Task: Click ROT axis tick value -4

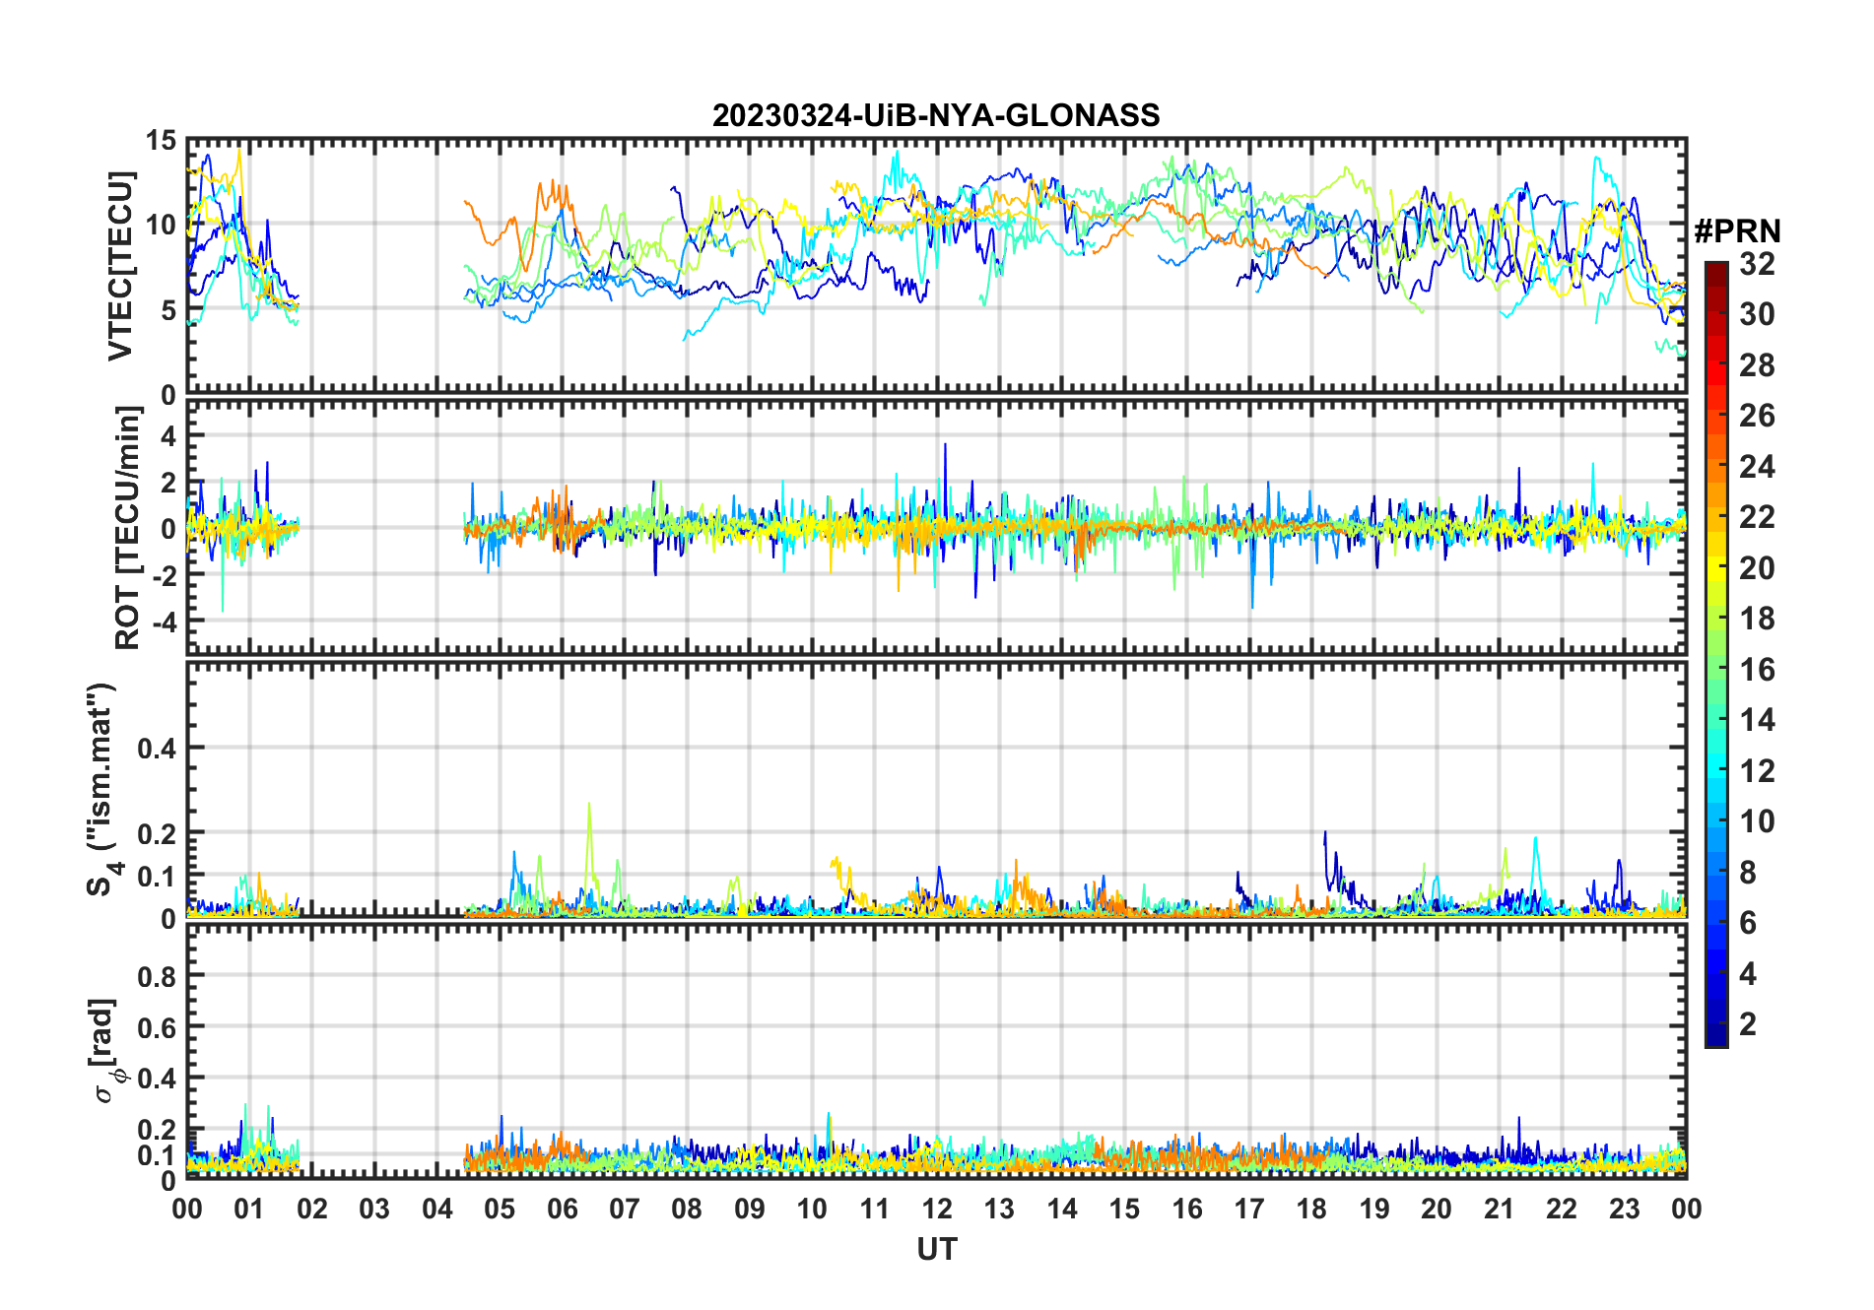Action: (164, 622)
